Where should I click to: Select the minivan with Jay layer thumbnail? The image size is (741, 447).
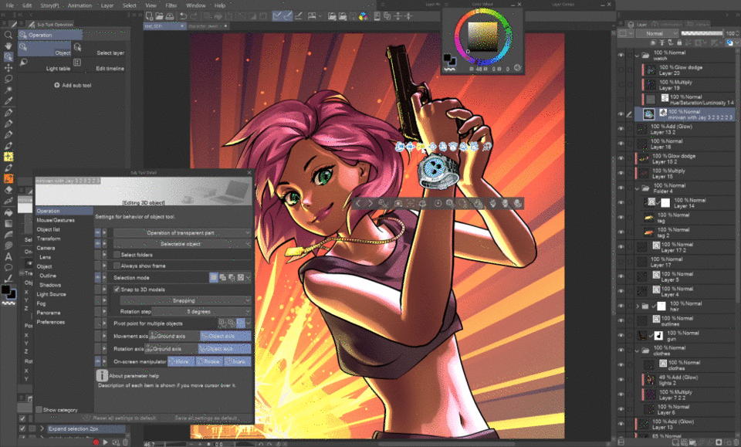coord(648,114)
